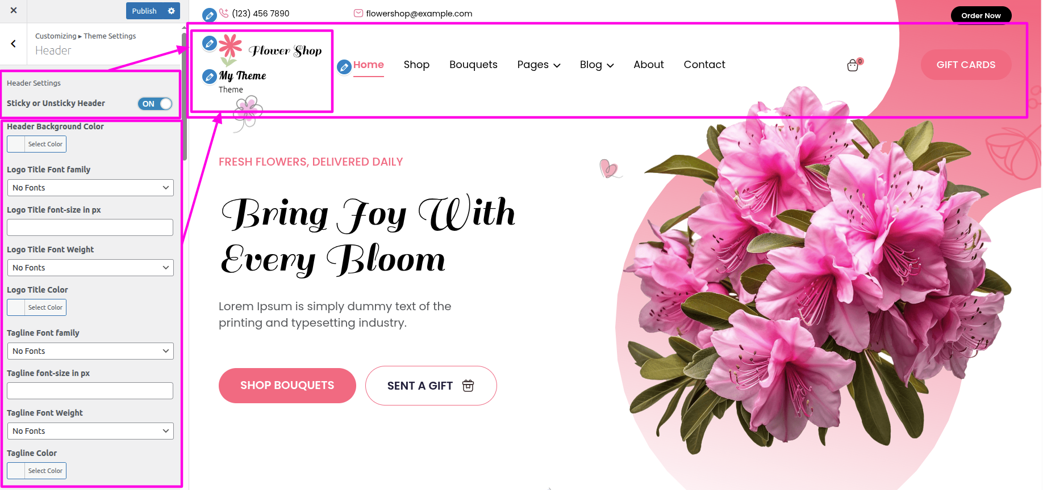
Task: Click the shopping cart icon in header
Action: pos(853,66)
